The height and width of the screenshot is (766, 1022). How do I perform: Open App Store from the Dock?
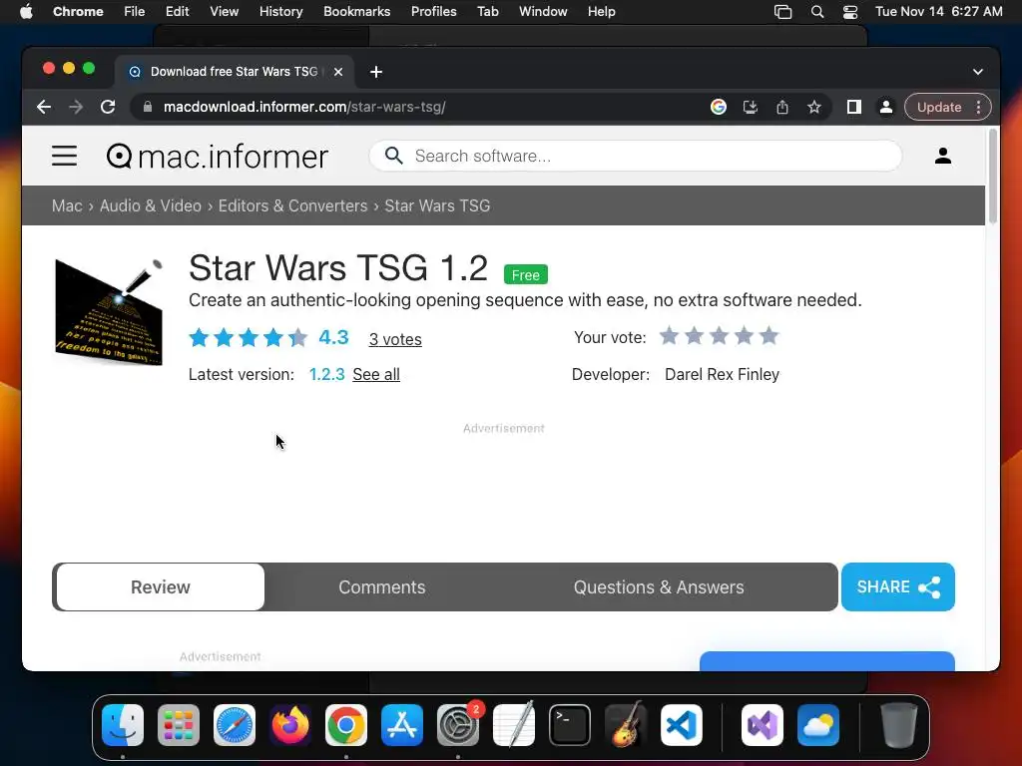402,725
